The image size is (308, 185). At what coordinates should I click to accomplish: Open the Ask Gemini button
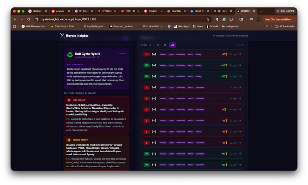(x=285, y=11)
